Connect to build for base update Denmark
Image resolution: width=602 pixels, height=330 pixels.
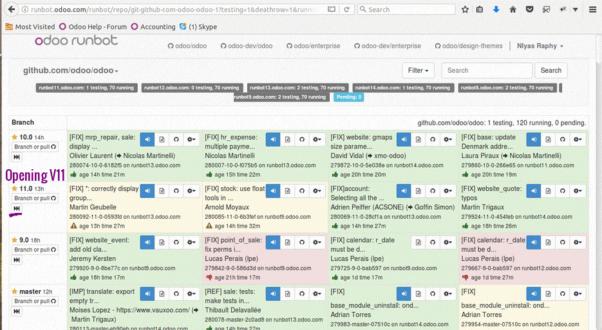pos(534,140)
